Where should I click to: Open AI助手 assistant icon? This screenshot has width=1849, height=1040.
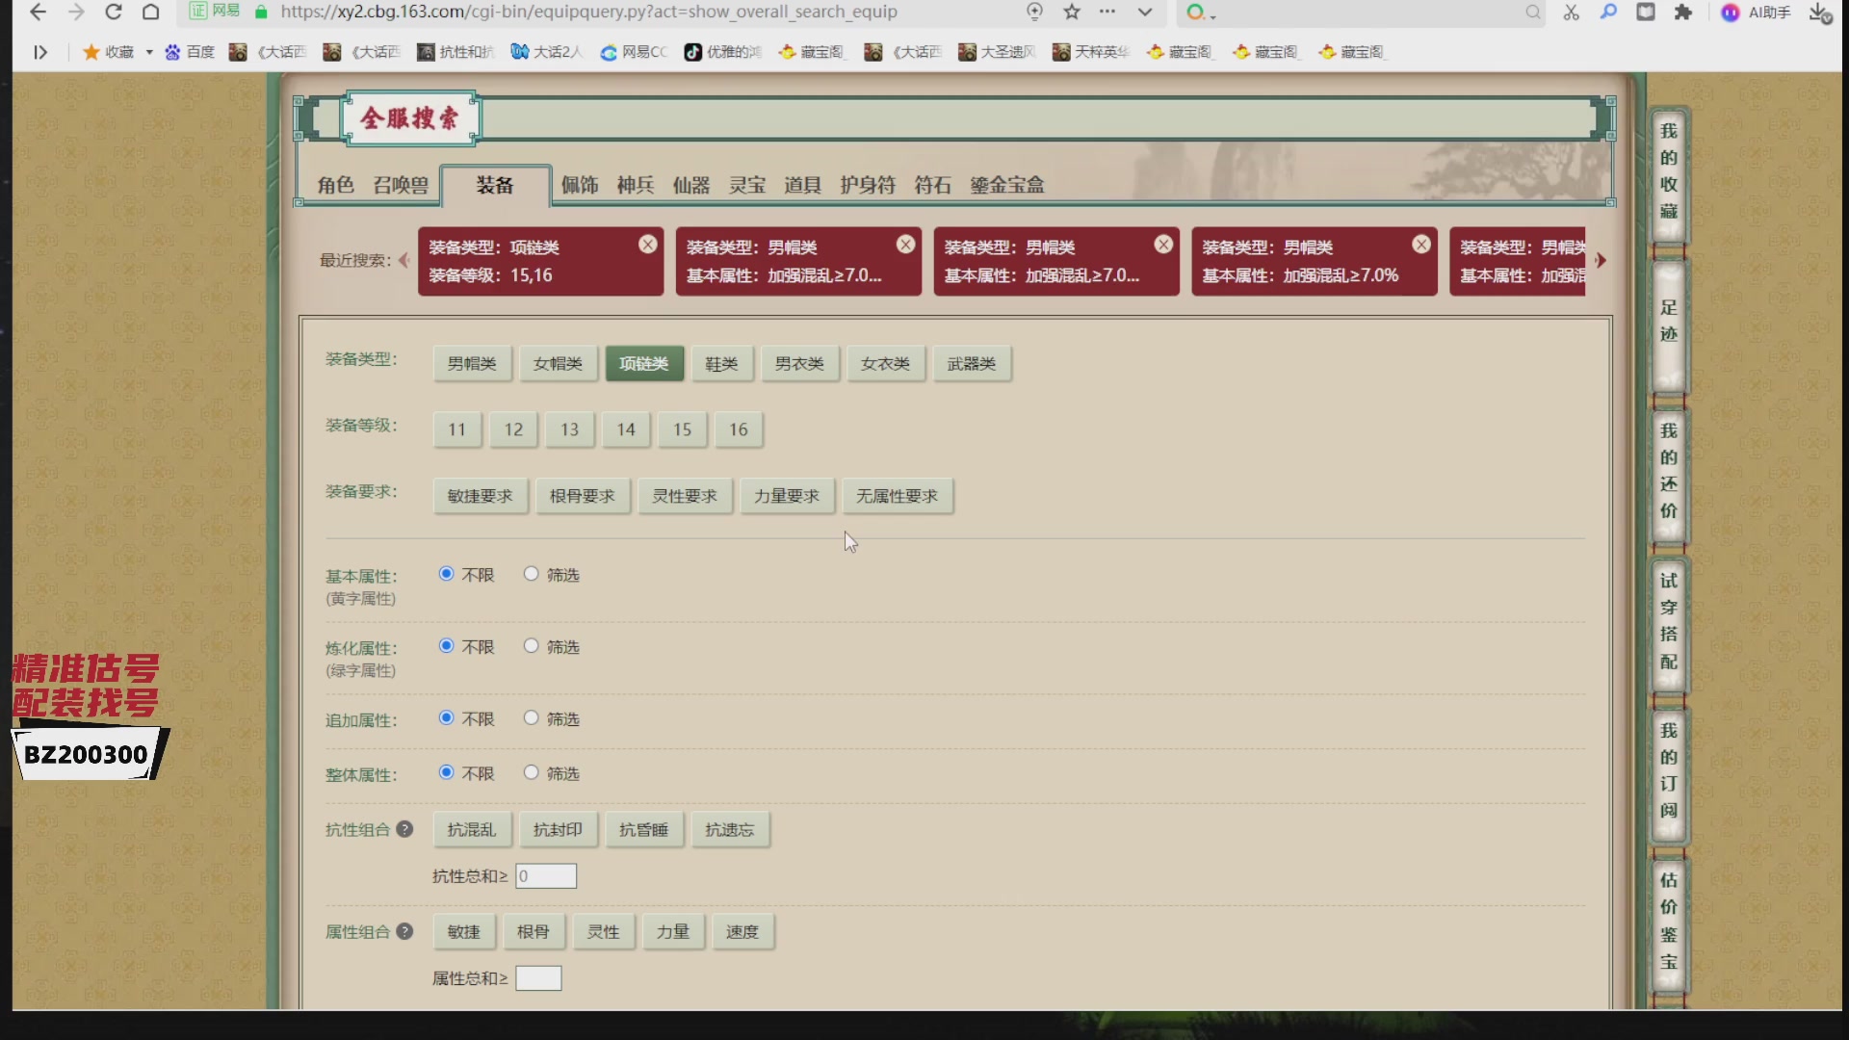[1756, 13]
